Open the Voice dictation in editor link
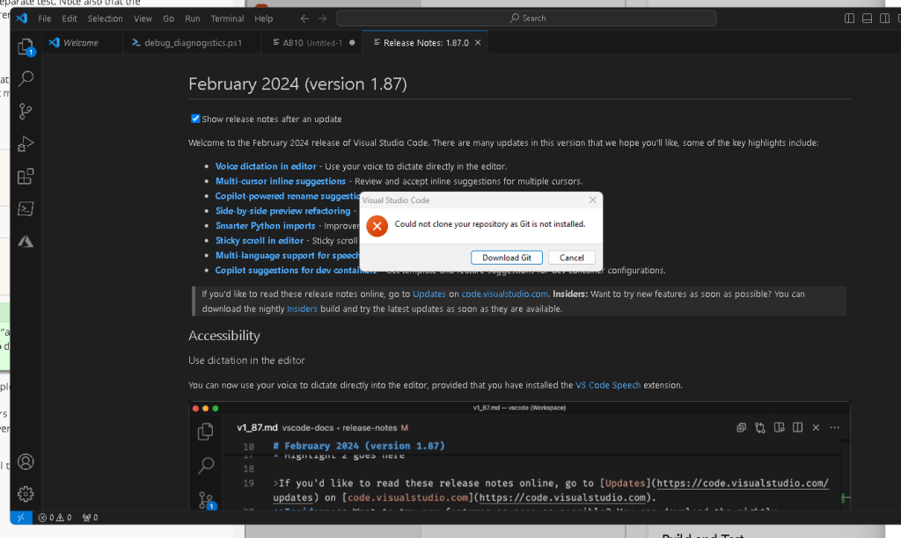This screenshot has height=538, width=901. click(x=266, y=166)
